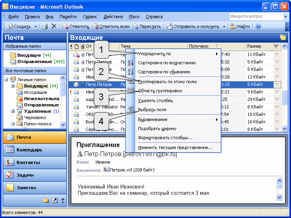Sort by the Размер column header
291x218 pixels.
260,46
